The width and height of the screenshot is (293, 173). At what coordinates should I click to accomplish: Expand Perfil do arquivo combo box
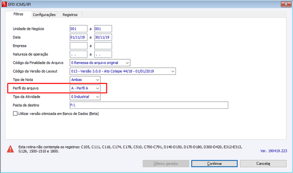coord(85,88)
